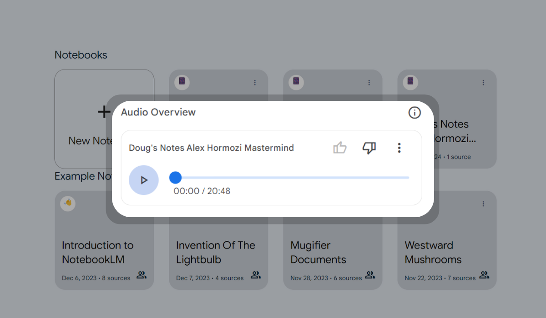Click the plus icon for New Notebook
Screen dimensions: 546x318
[104, 111]
